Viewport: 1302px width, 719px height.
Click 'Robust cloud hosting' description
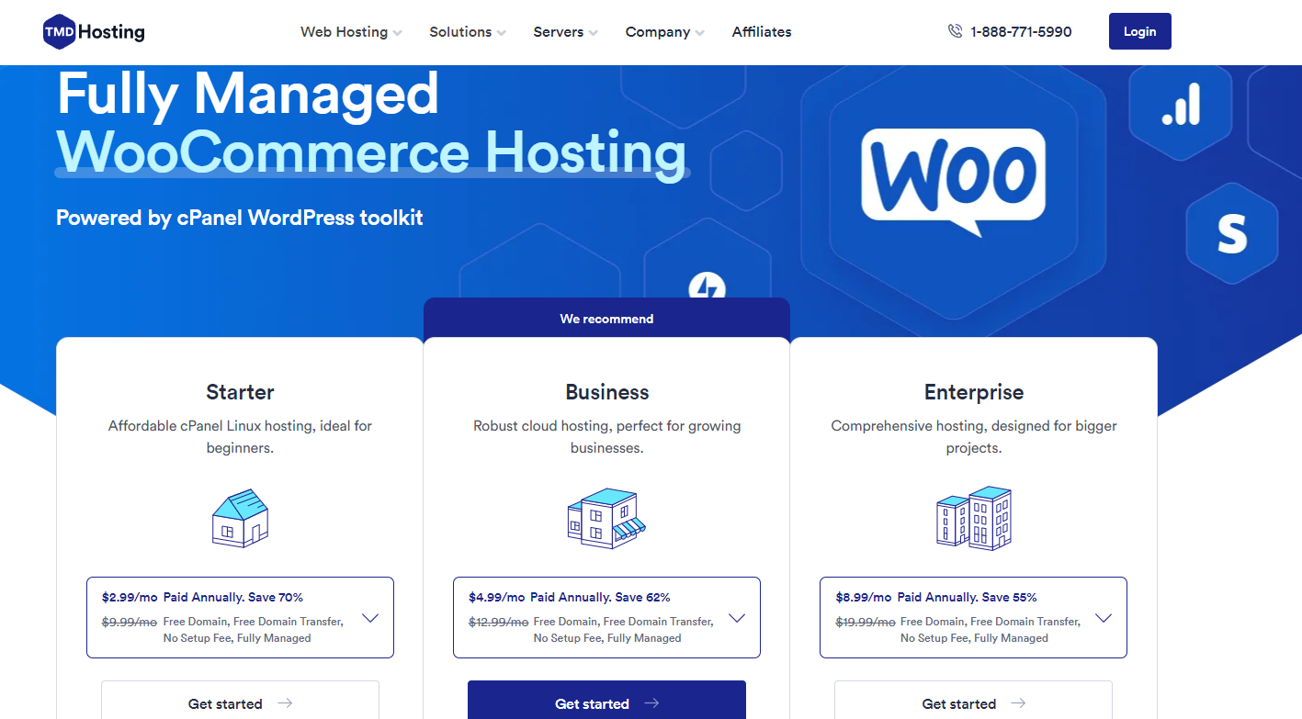[x=606, y=437]
